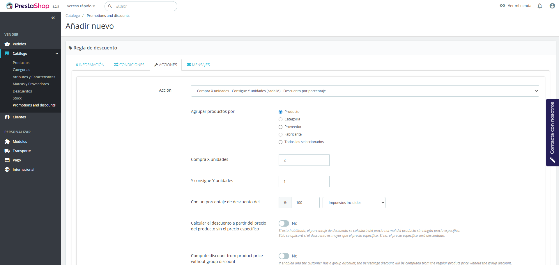Click the search magnifier icon

tap(110, 6)
